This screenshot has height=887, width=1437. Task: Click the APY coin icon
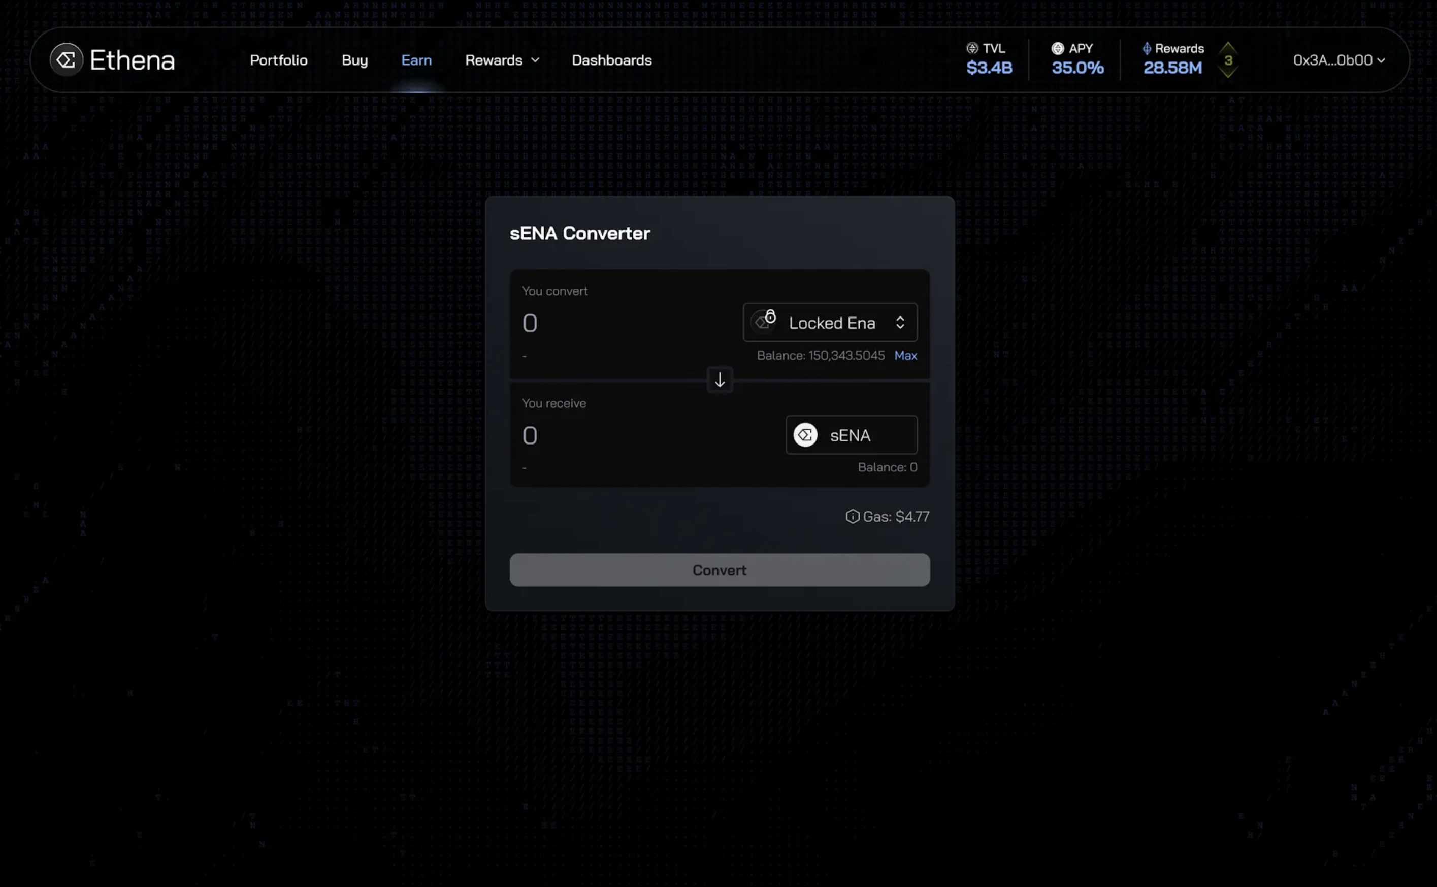(1058, 48)
